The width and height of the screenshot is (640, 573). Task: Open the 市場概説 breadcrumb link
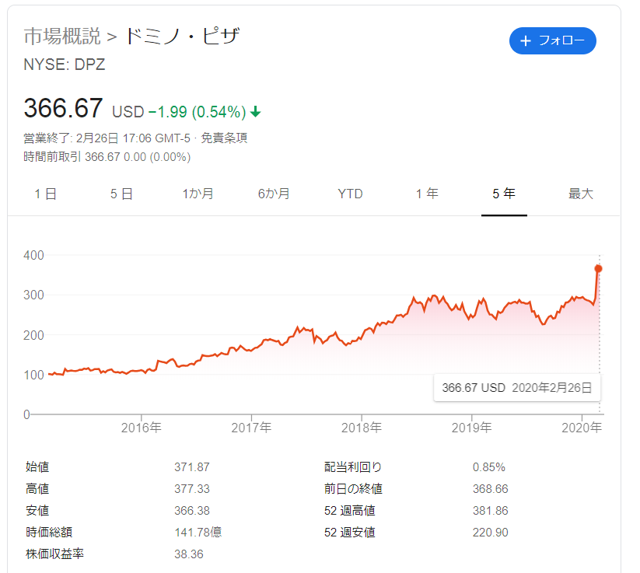(62, 36)
